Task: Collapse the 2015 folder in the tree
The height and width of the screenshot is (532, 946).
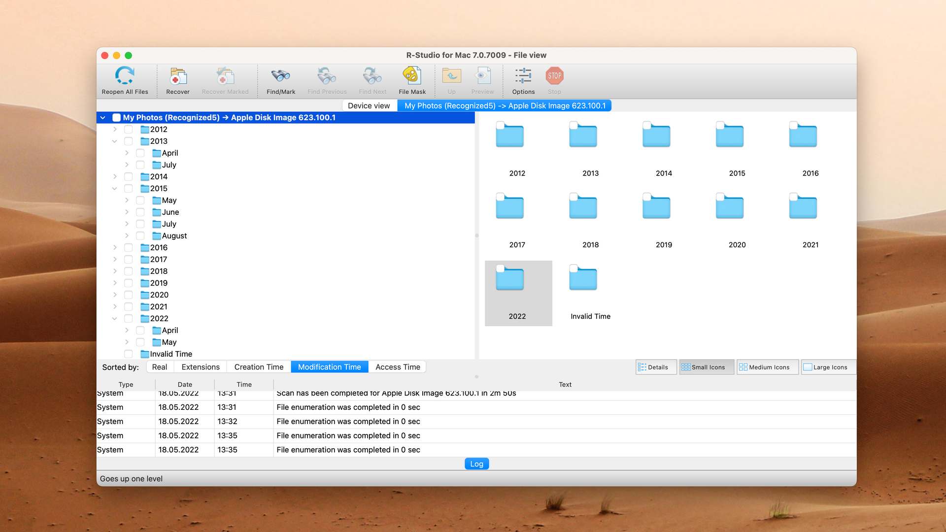Action: [115, 188]
